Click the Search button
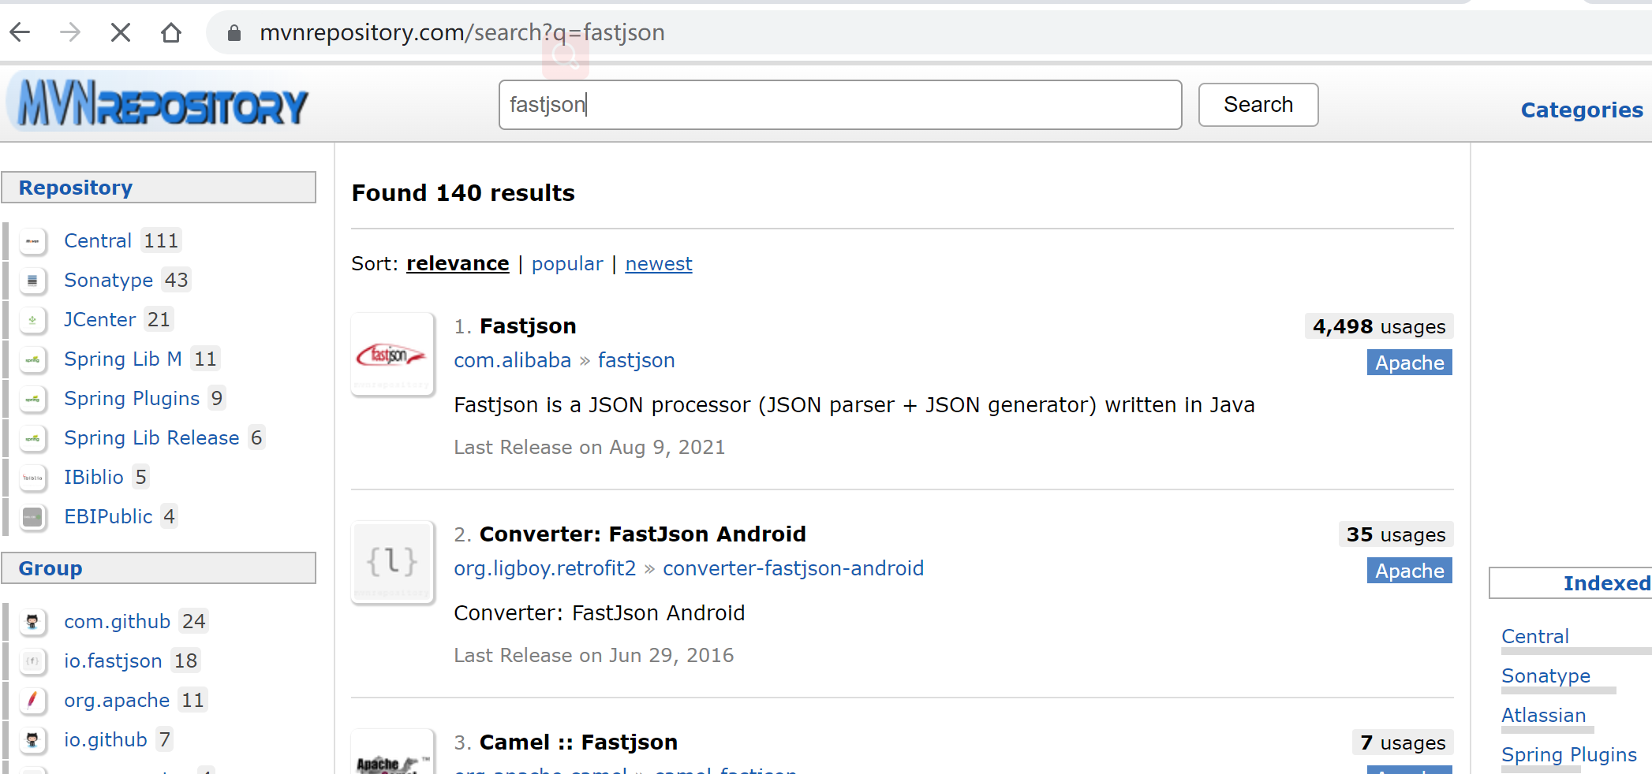The image size is (1652, 774). point(1258,105)
